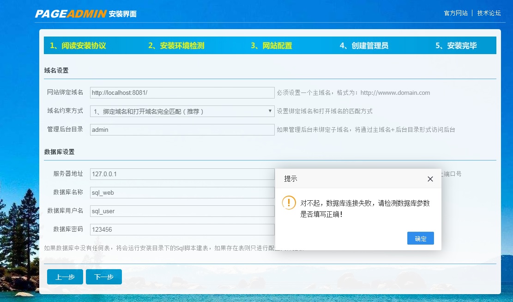Close the 提示 dialog with X

point(430,179)
